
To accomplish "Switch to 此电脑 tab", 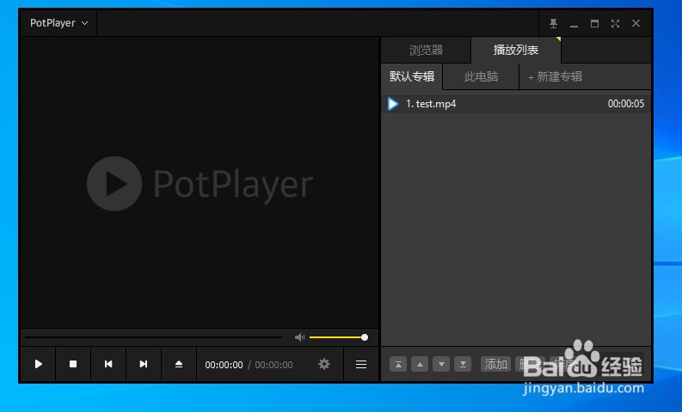I will pyautogui.click(x=481, y=77).
